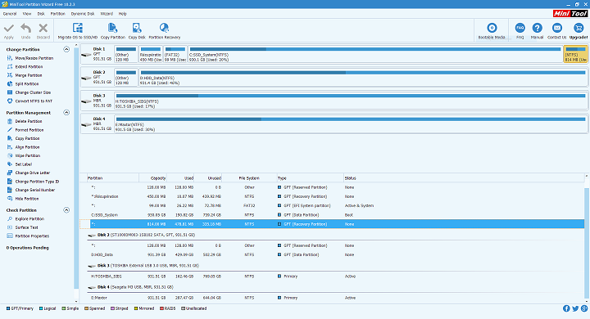Sort by the File System column header

pyautogui.click(x=249, y=178)
